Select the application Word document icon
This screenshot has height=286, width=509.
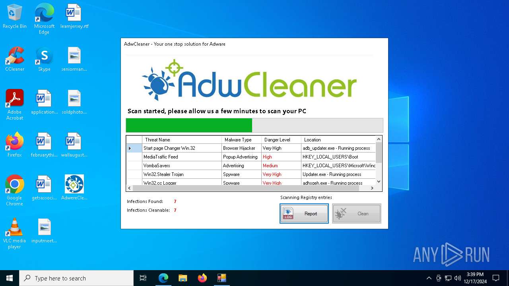pos(44,102)
